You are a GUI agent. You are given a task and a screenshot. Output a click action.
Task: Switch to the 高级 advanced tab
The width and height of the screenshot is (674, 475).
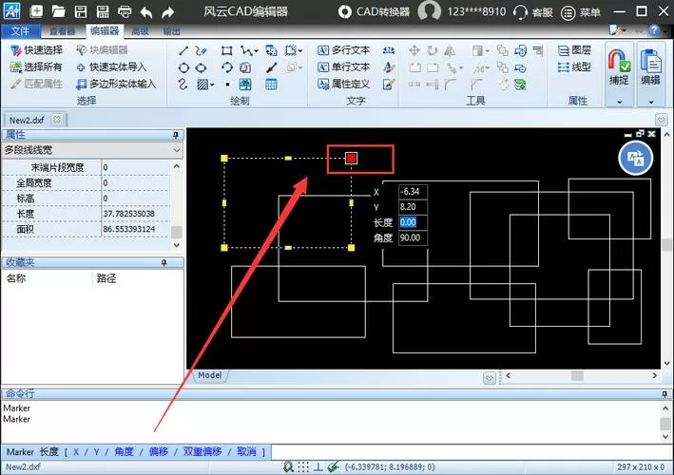[x=140, y=31]
